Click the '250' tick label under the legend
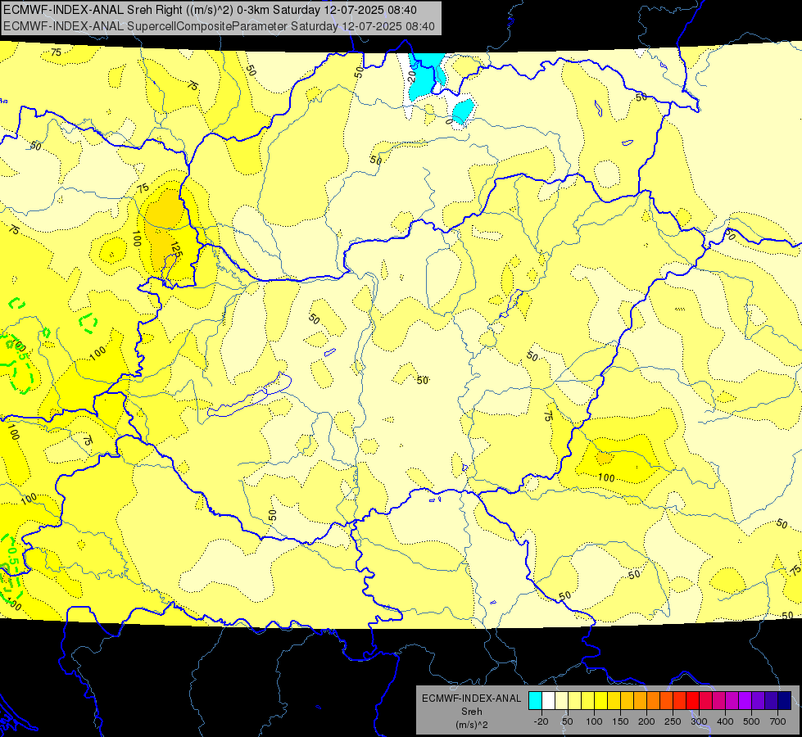The height and width of the screenshot is (737, 802). (x=673, y=721)
